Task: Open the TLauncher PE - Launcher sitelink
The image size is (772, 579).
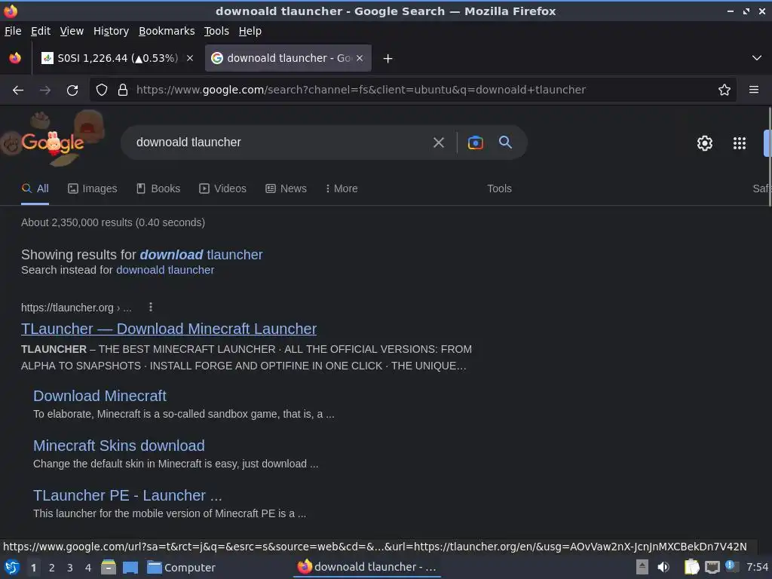Action: pyautogui.click(x=127, y=495)
